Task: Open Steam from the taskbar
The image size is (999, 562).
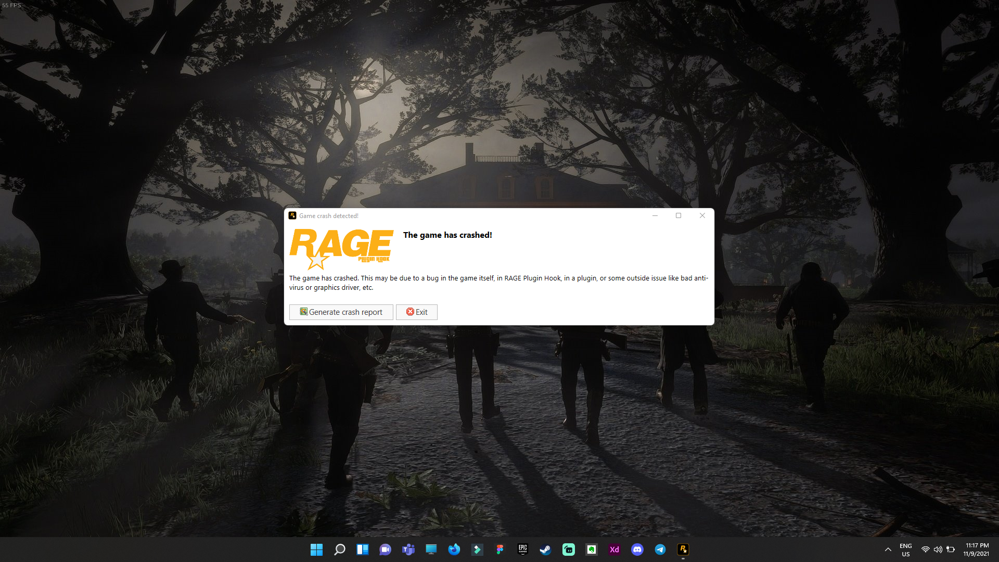Action: click(545, 550)
